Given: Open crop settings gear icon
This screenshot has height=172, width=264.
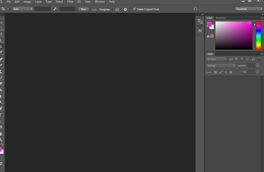Looking at the screenshot, I should (125, 9).
